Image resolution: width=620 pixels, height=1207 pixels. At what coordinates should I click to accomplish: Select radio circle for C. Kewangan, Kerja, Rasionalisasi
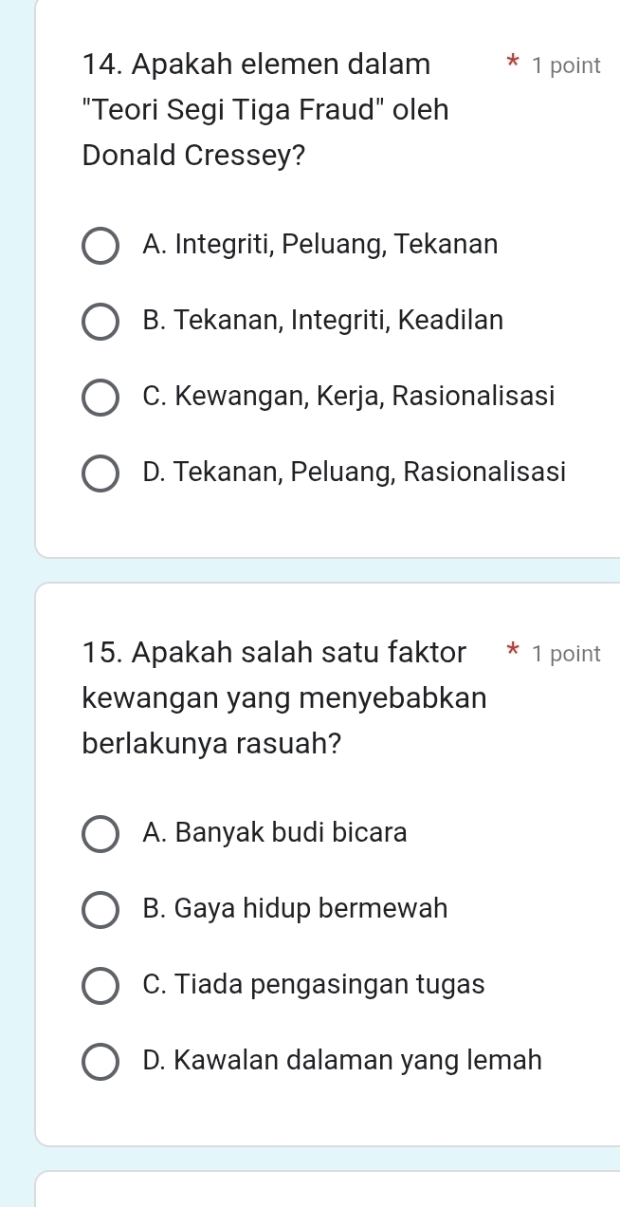pyautogui.click(x=100, y=397)
